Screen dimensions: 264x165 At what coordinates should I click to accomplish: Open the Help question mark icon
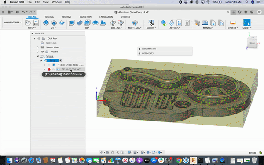(252, 12)
